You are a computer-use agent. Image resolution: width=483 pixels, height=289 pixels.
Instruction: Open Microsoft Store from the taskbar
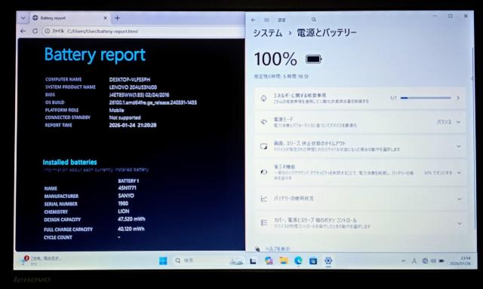point(313,261)
